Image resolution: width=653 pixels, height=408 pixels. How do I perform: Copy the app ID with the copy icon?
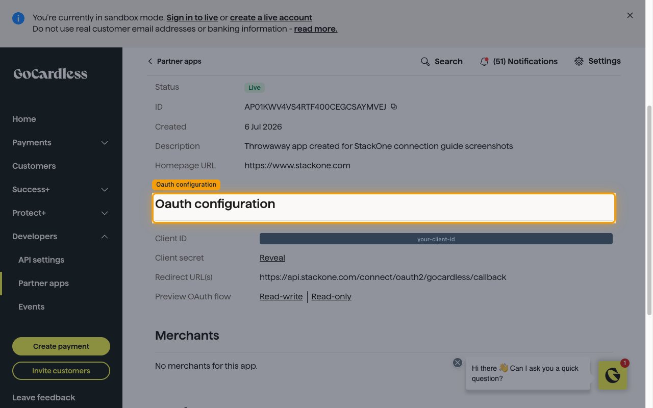pos(394,107)
